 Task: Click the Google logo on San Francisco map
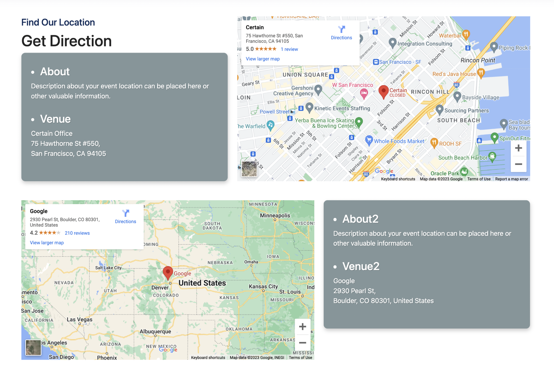(x=384, y=171)
